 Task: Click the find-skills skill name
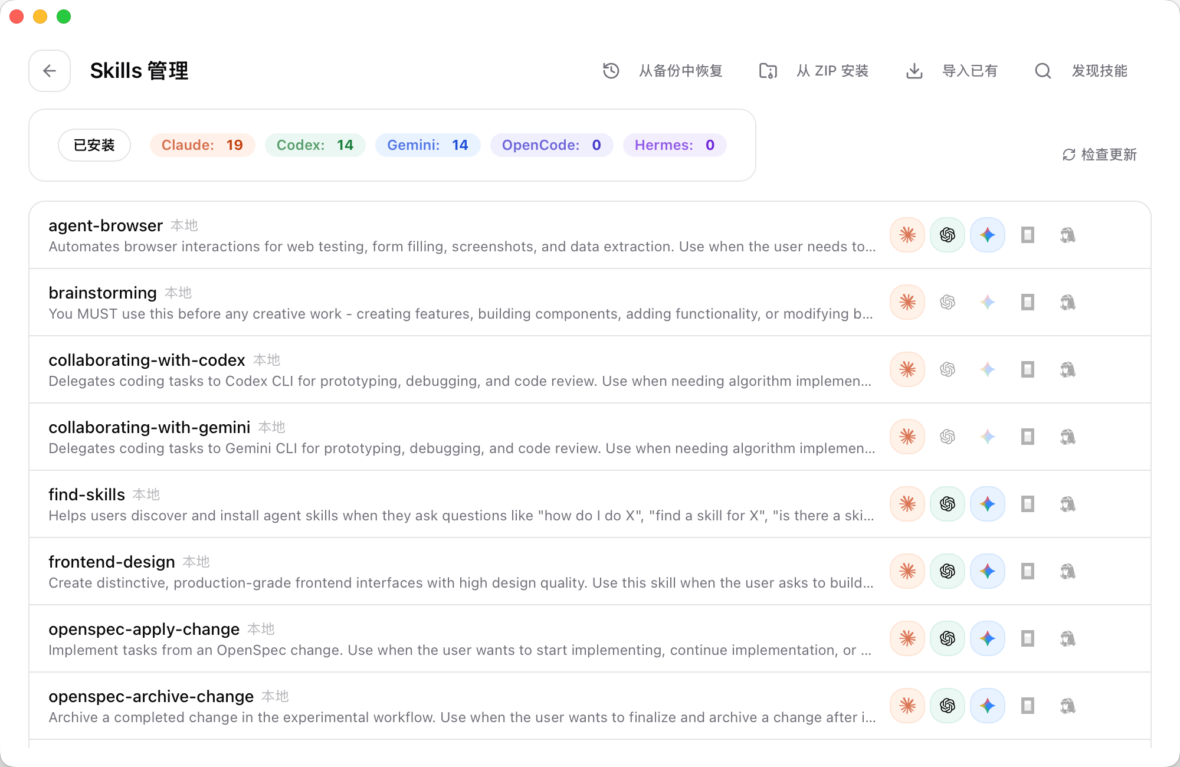coord(87,494)
